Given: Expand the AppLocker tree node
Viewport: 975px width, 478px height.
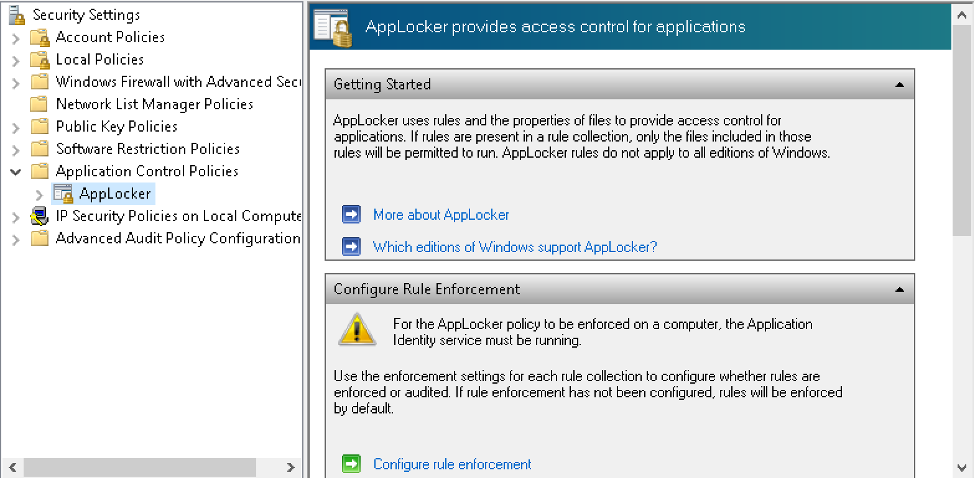Looking at the screenshot, I should tap(40, 194).
